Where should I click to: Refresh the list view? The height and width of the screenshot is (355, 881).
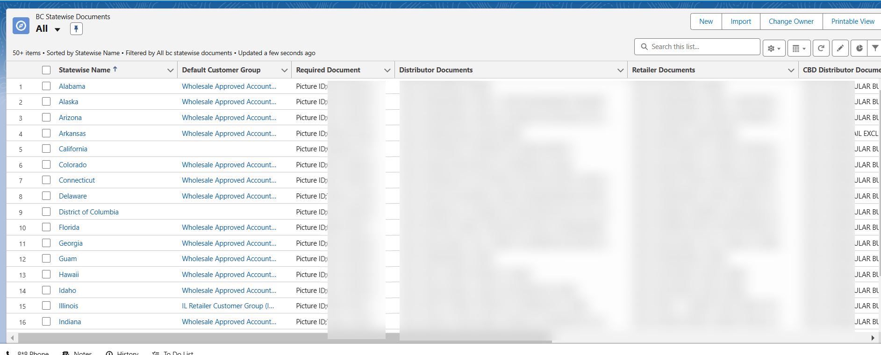pos(821,48)
